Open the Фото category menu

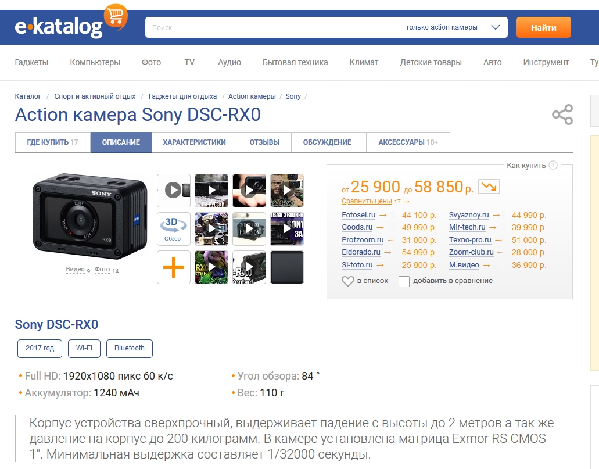pyautogui.click(x=151, y=62)
